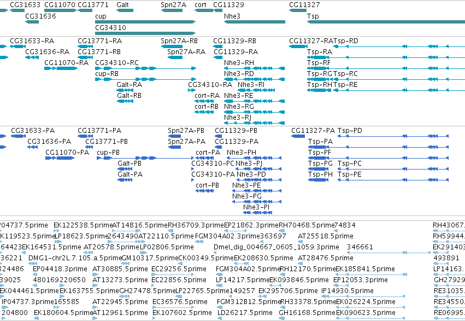Click EST label EP04418.3prime
The height and width of the screenshot is (321, 465).
(x=60, y=270)
